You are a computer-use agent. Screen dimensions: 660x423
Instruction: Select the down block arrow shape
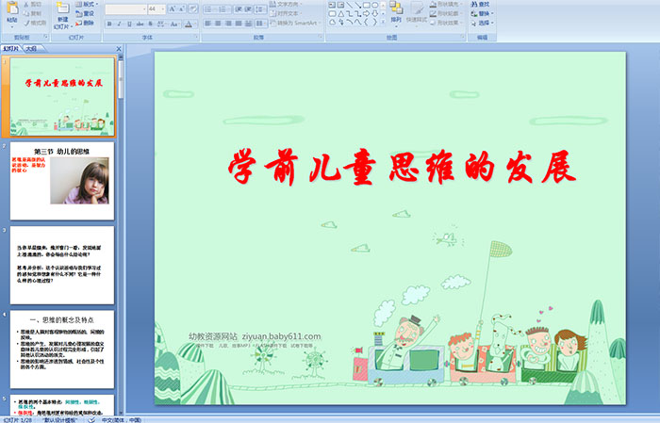coord(374,13)
